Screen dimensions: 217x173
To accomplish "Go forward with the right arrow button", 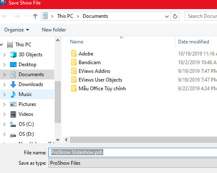I will (x=17, y=16).
